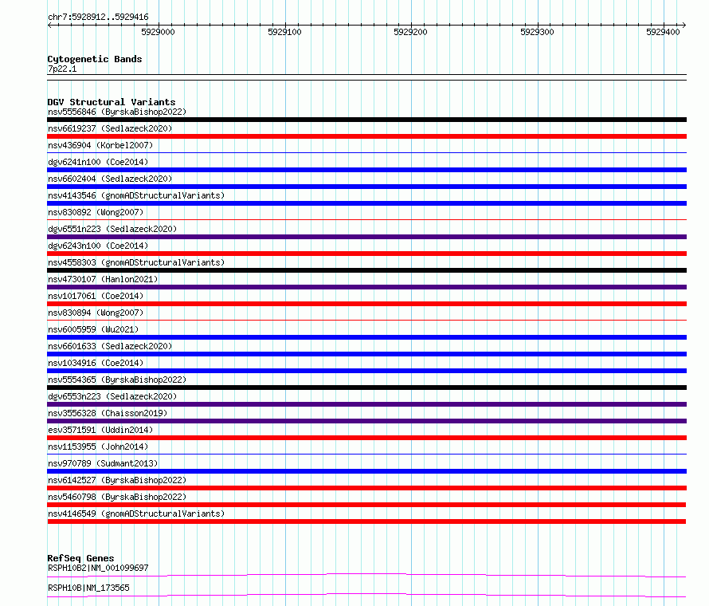
Task: Click the 7p22.1 band label
Action: coord(62,69)
